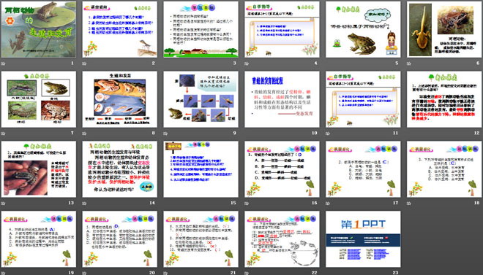Select slide 15 with blue question list
Image resolution: width=483 pixels, height=275 pixels.
(201, 169)
